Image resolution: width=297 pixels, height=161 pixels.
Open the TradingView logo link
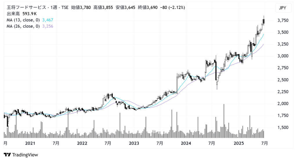21,155
